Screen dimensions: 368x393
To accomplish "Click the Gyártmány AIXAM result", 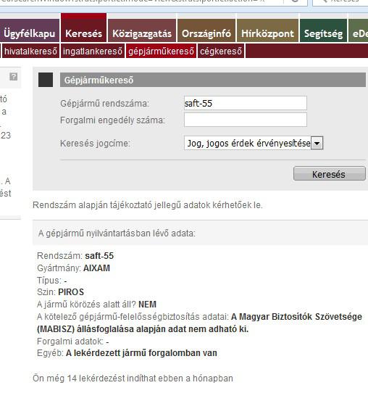I will (x=73, y=268).
